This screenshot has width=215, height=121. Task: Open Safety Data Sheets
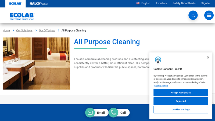point(184,3)
